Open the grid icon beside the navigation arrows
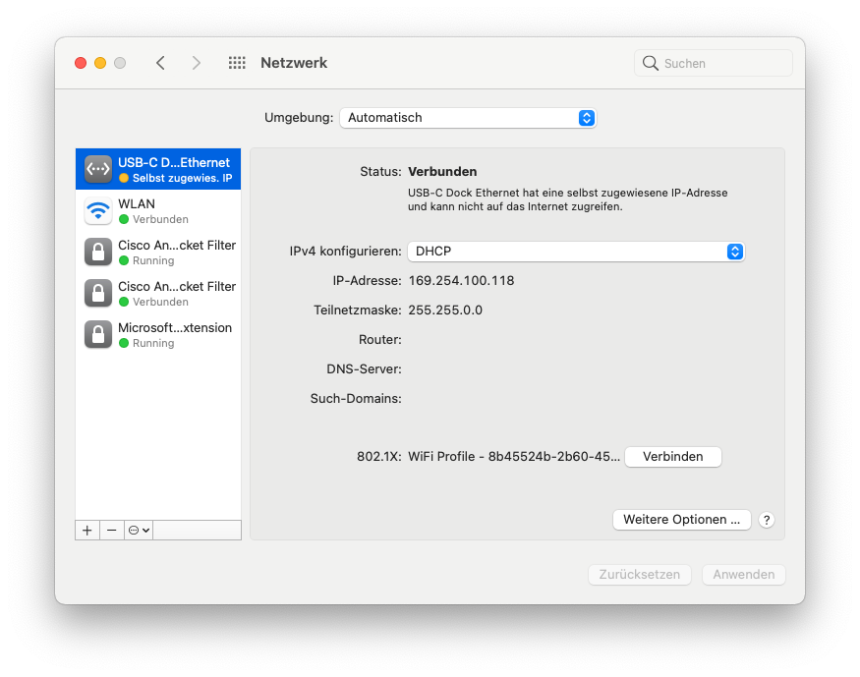 click(236, 62)
